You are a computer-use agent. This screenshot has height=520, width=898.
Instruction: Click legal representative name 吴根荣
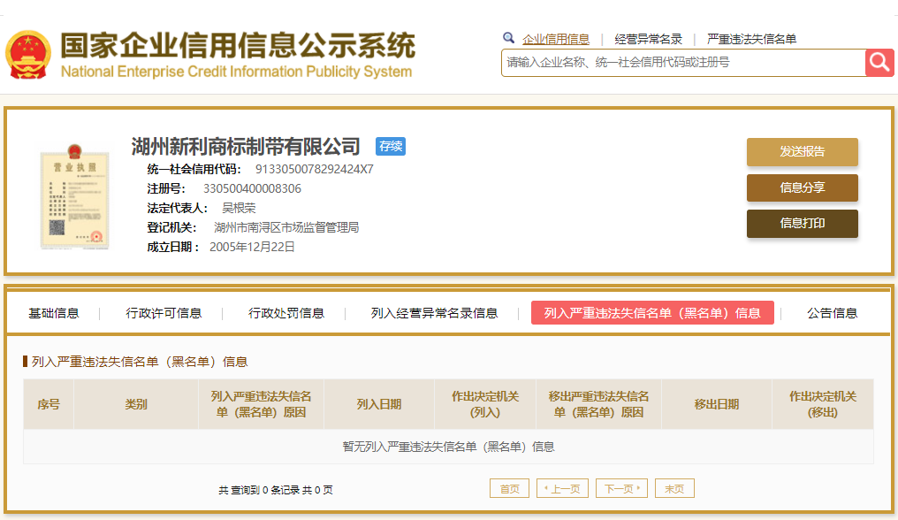coord(239,208)
